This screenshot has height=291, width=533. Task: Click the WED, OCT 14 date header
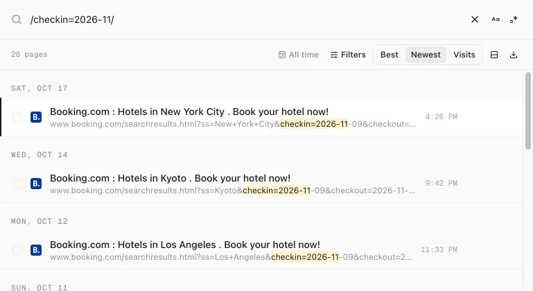(x=40, y=155)
